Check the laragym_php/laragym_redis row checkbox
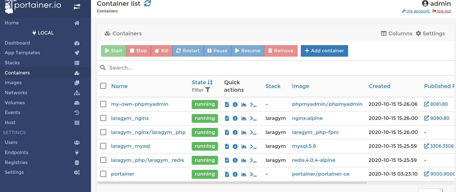Viewport: 456px width, 192px height. (103, 160)
